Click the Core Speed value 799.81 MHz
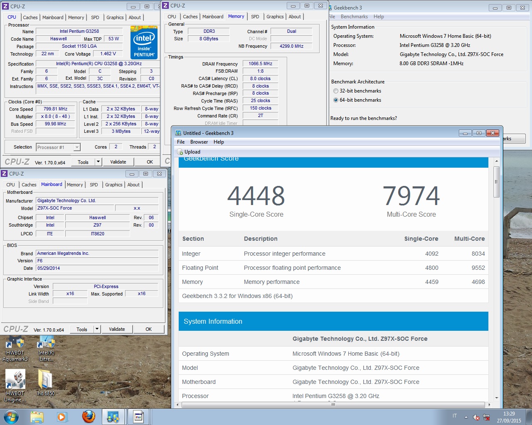The height and width of the screenshot is (425, 532). 56,109
